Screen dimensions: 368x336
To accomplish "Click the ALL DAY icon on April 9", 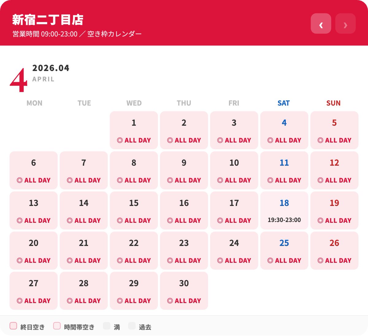I will pyautogui.click(x=170, y=180).
